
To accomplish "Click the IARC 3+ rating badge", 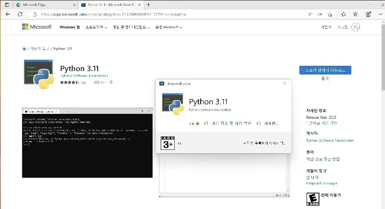I will click(167, 143).
